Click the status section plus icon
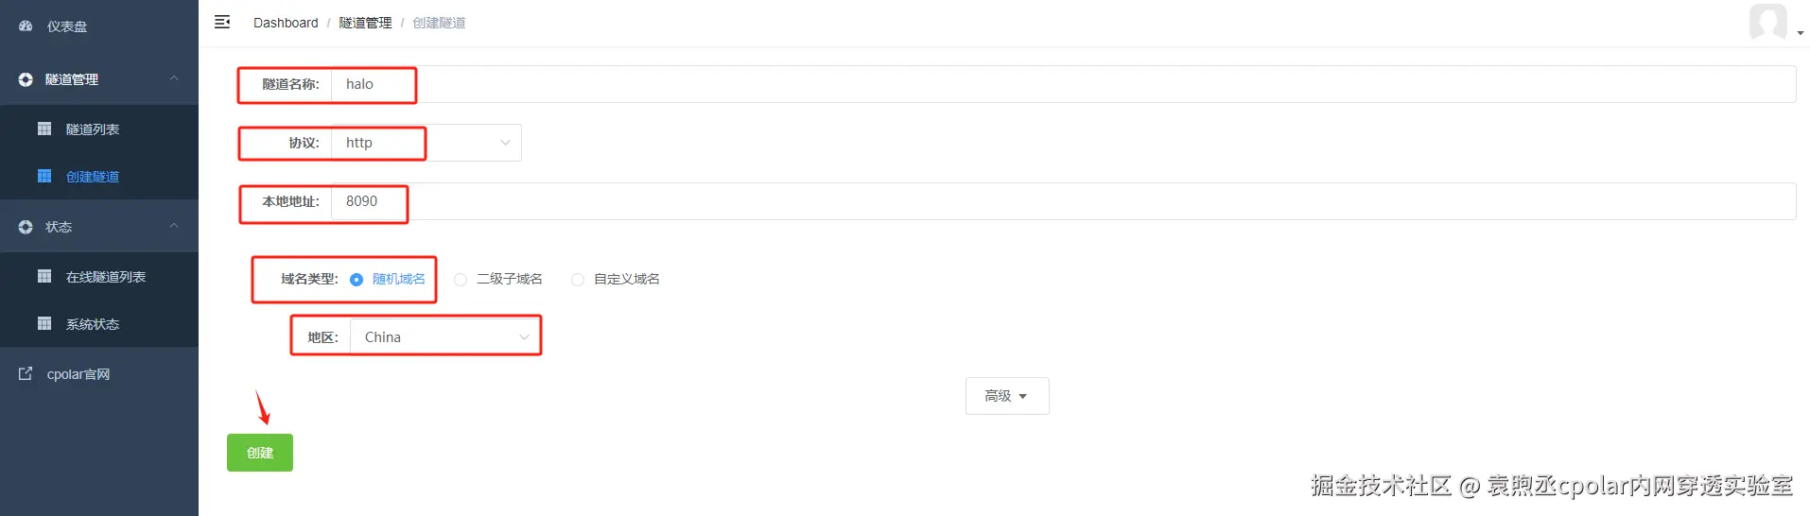Image resolution: width=1810 pixels, height=516 pixels. [26, 227]
